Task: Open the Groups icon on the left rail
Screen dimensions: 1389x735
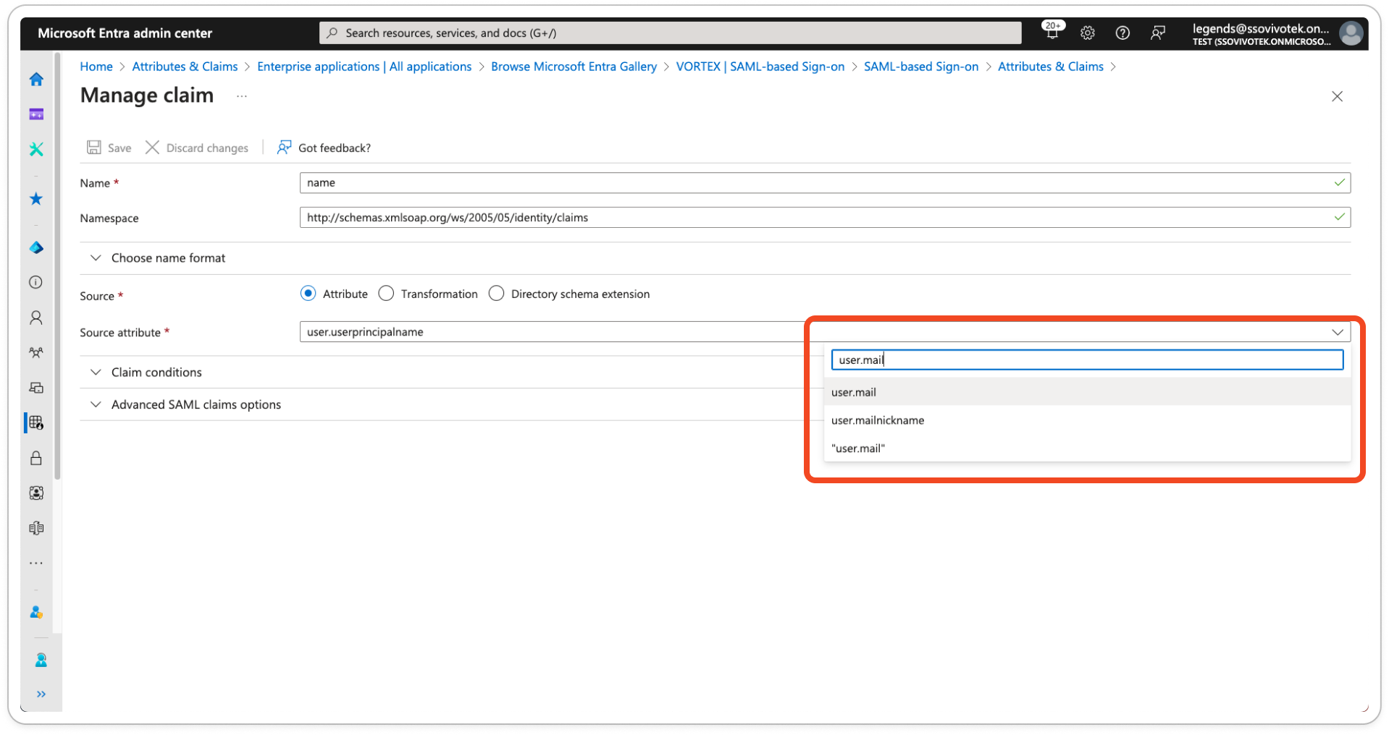Action: click(35, 352)
